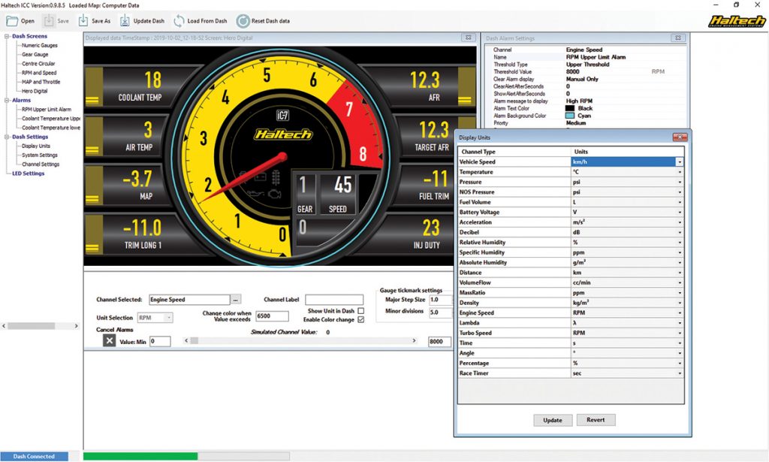This screenshot has height=462, width=769.
Task: Click the simulated value slider track
Action: [x=300, y=340]
